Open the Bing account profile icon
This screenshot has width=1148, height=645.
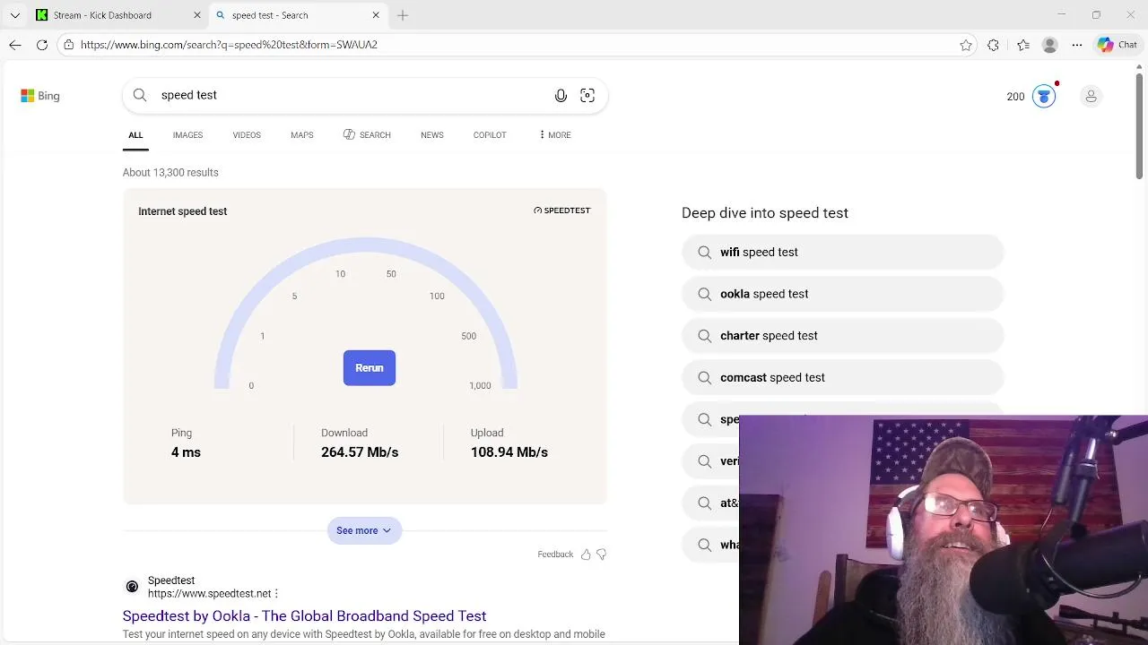click(x=1091, y=96)
